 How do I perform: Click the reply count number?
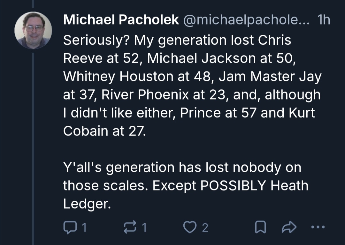[x=84, y=227]
